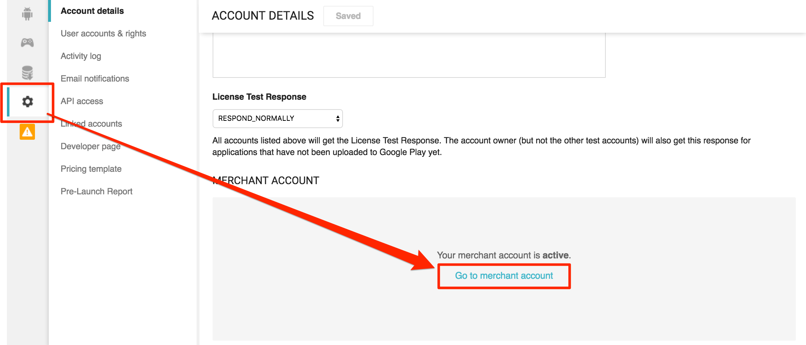Viewport: 806px width, 345px height.
Task: Open the orange warning alerts icon
Action: point(27,132)
